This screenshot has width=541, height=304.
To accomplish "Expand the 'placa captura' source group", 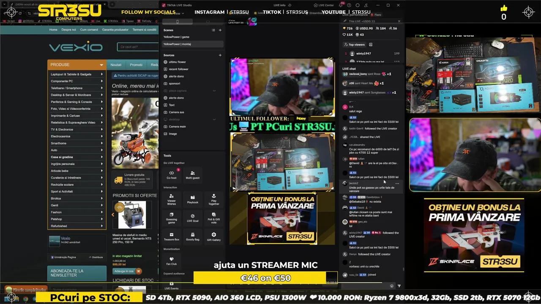I will point(214,91).
